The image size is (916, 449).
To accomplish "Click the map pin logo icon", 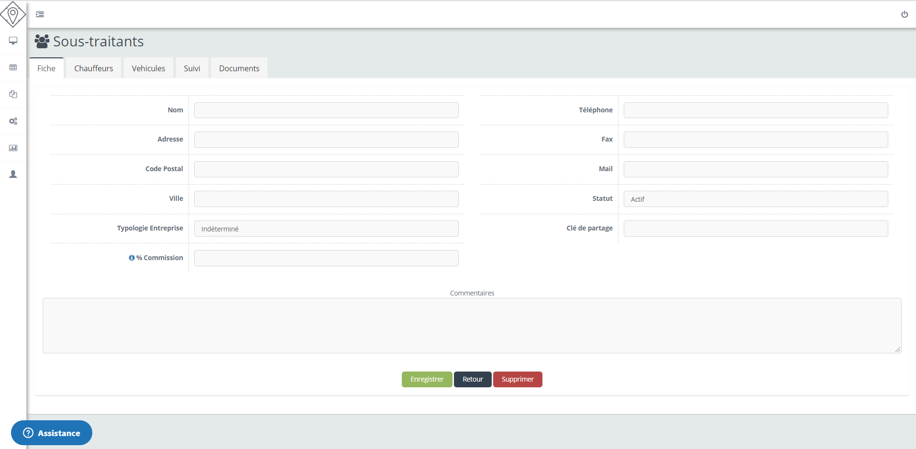I will click(13, 14).
